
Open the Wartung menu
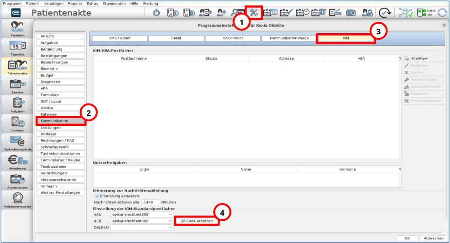click(x=151, y=4)
